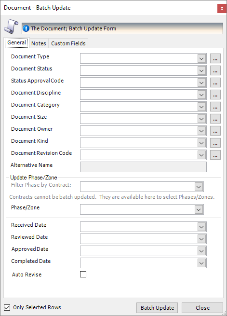This screenshot has height=316, width=227.
Task: Uncheck Only Selected Rows checkbox
Action: click(7, 307)
